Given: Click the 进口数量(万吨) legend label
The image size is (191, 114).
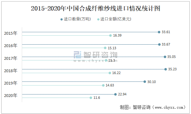Looking at the screenshot, I should (x=77, y=19).
